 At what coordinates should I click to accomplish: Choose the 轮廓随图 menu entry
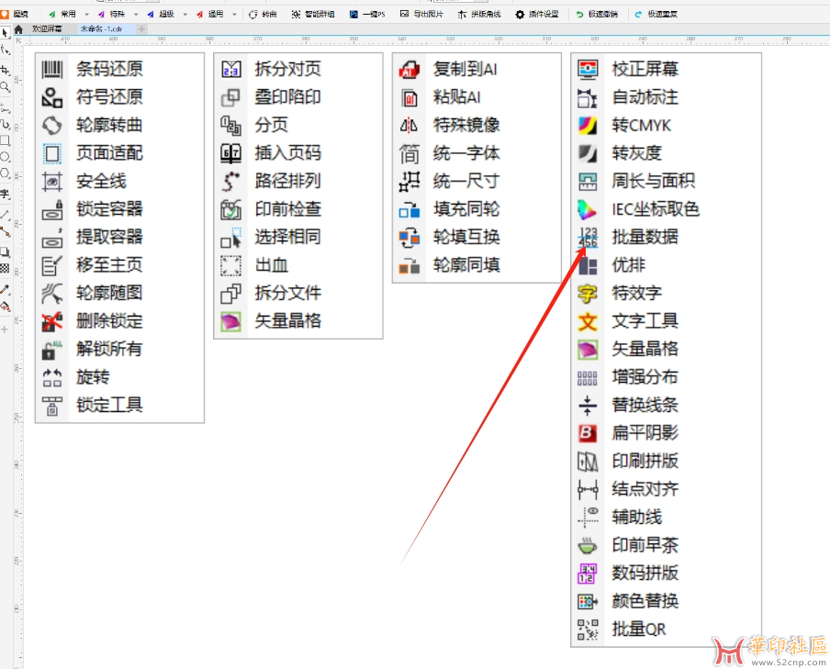tap(119, 294)
